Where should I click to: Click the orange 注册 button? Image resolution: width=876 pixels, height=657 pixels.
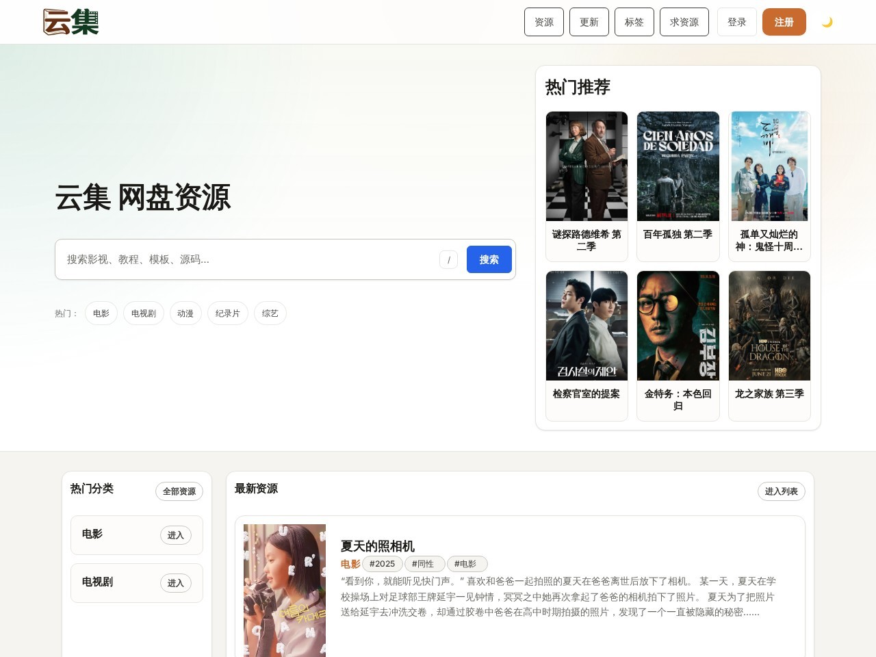784,22
